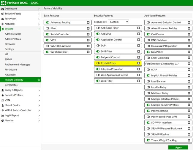Click the Dashboard gauge icon
This screenshot has height=150, width=193.
click(x=3, y=9)
